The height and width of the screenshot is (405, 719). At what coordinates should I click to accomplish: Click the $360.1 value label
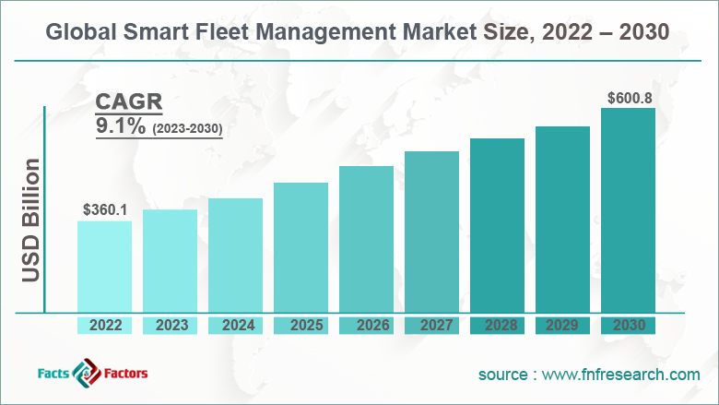pyautogui.click(x=105, y=210)
